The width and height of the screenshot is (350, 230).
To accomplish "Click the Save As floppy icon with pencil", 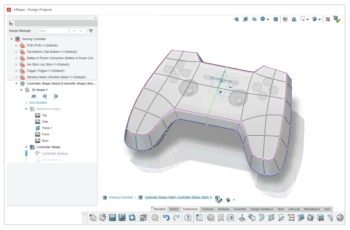I will 122,217.
